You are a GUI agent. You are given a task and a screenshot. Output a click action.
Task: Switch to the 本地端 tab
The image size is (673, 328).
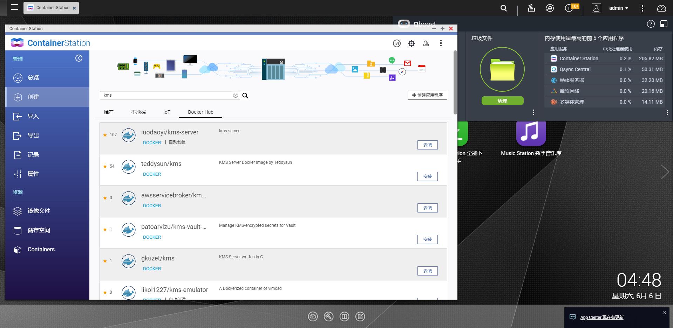tap(138, 112)
